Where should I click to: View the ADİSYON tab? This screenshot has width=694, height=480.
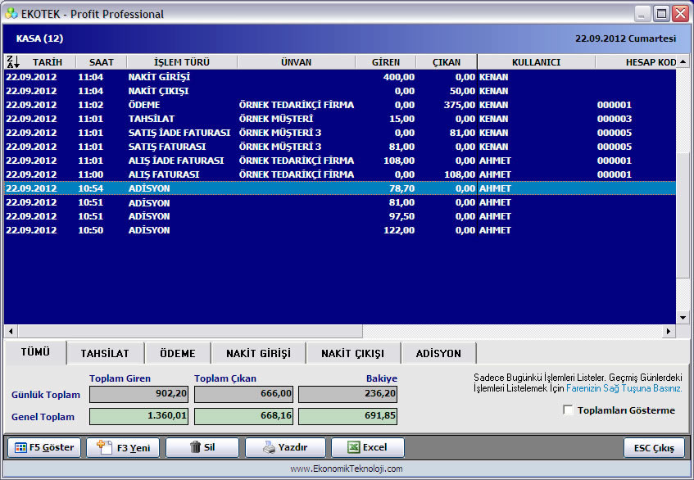pos(438,353)
